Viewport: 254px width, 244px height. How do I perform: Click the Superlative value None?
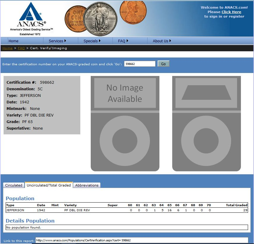38,128
